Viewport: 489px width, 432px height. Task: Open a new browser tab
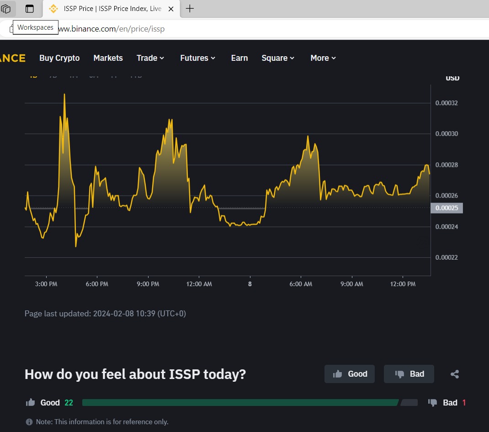[x=190, y=9]
